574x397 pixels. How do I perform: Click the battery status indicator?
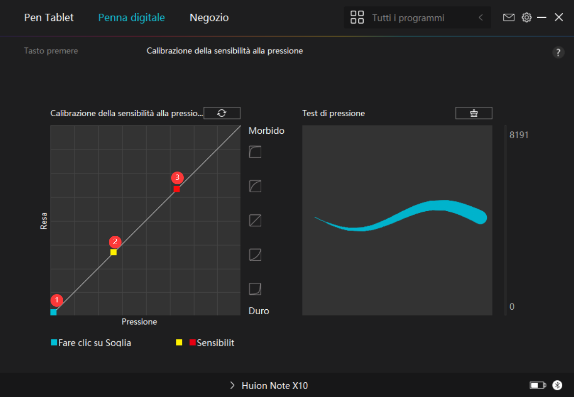(538, 385)
